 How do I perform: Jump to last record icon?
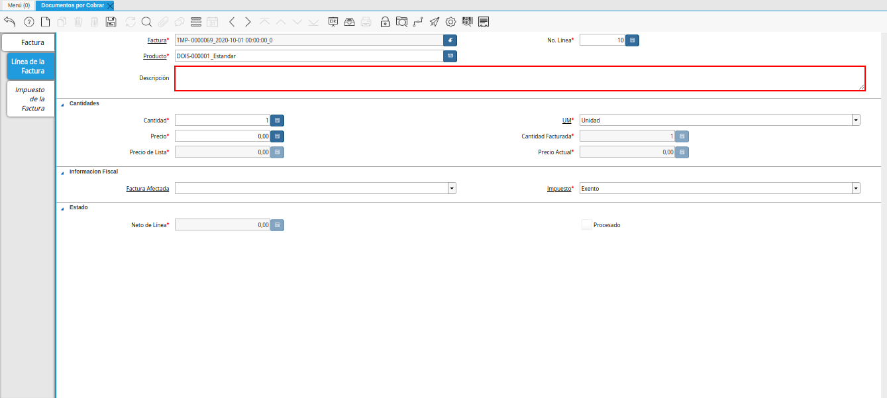[x=314, y=22]
